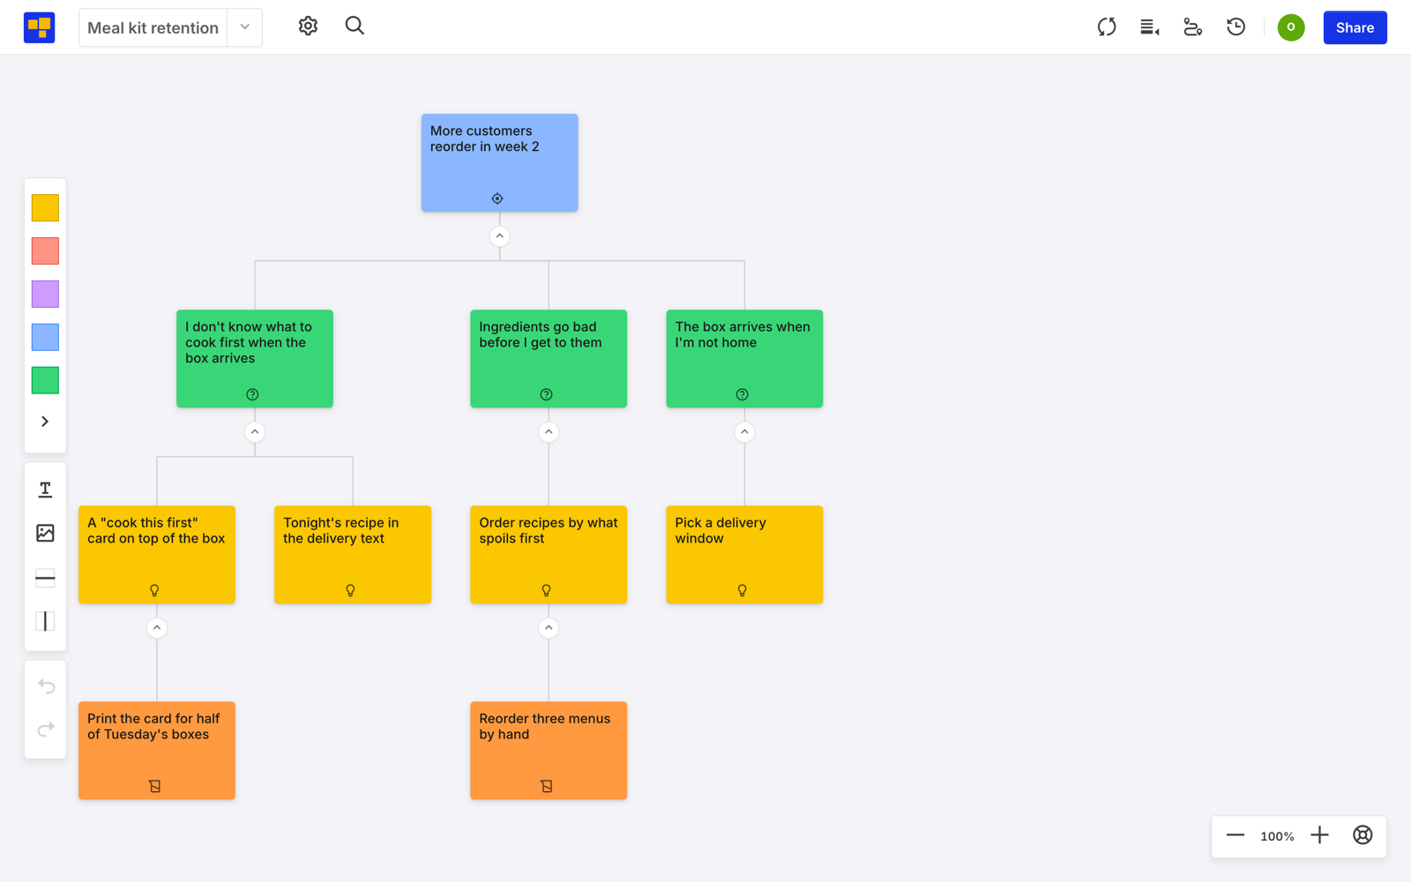Pick the green card color swatch
The width and height of the screenshot is (1411, 882).
(45, 380)
